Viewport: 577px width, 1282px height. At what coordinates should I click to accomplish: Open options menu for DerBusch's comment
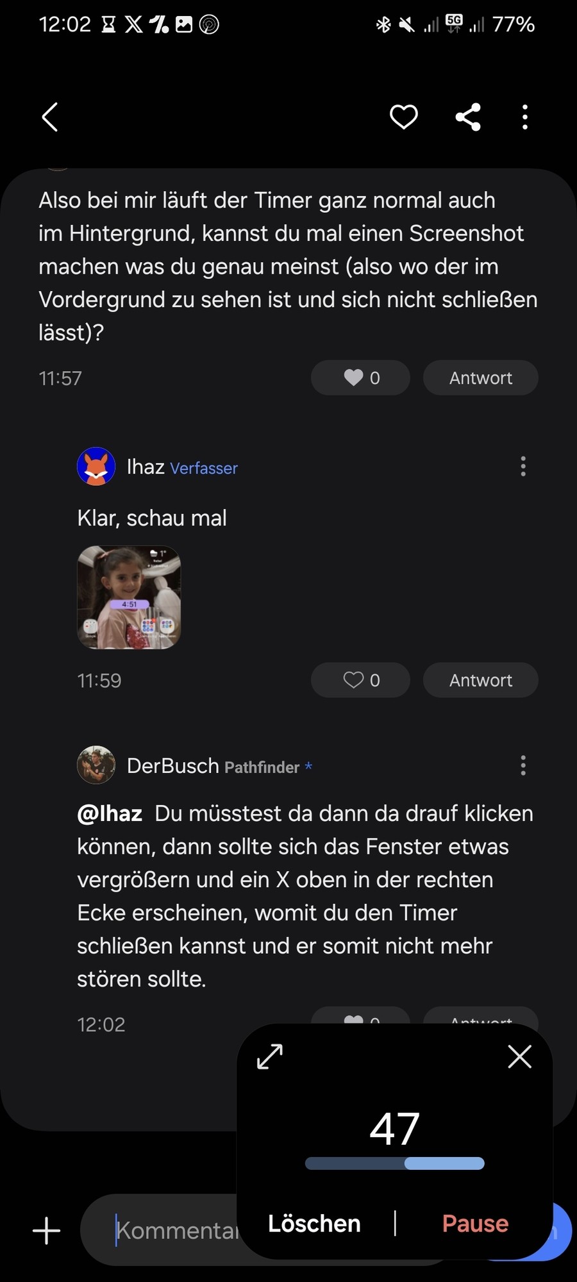click(523, 765)
